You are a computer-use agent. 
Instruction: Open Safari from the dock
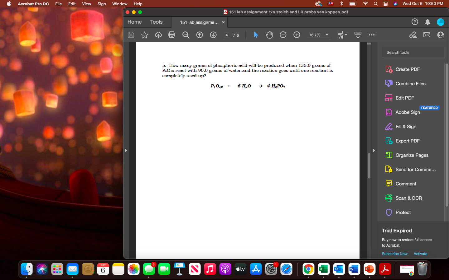pos(286,269)
